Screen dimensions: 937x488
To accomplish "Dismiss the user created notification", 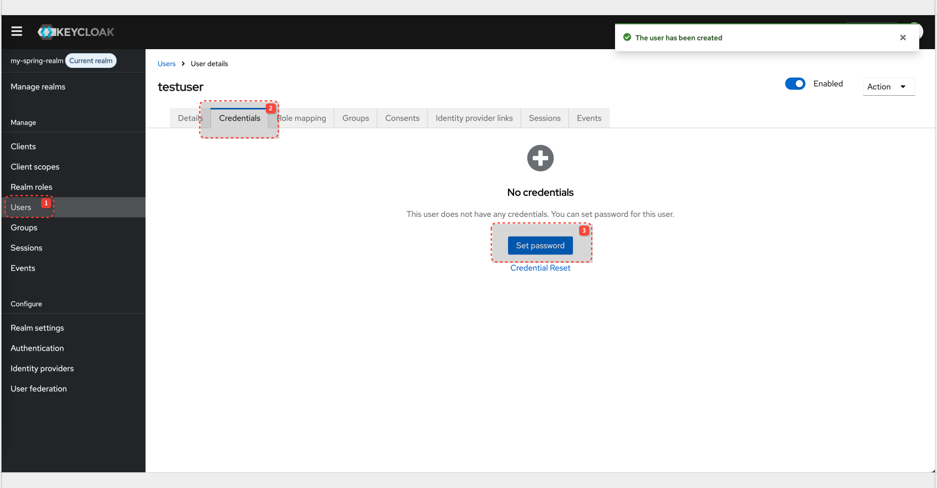I will point(903,37).
